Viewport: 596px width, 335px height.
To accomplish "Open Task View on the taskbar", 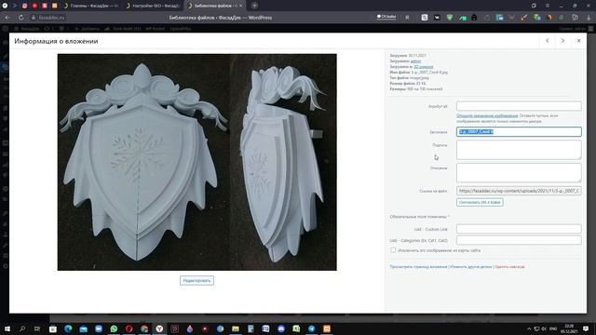I will (37, 328).
